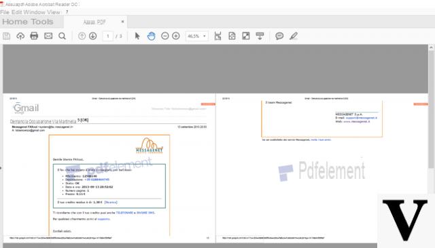Close the PDF document tab
Screen dimensions: 435x248
click(x=122, y=22)
